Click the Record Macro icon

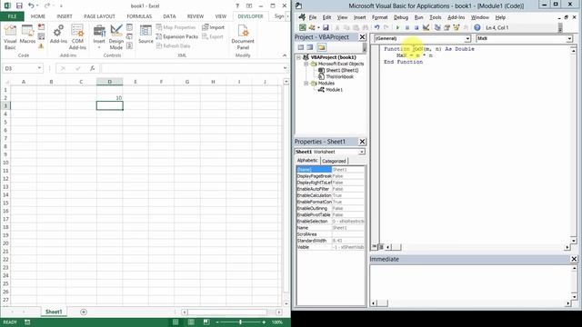point(41,27)
